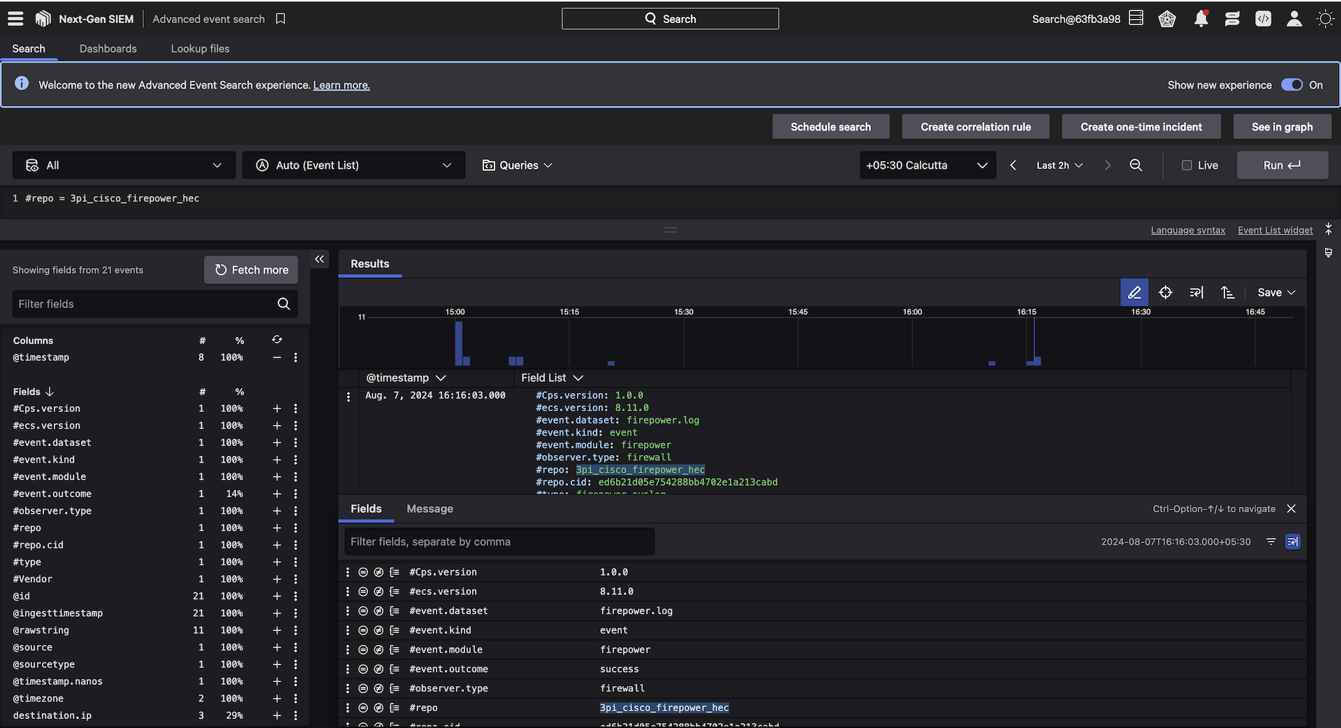Image resolution: width=1341 pixels, height=728 pixels.
Task: Open the +05:30 Calcutta timezone dropdown
Action: [x=927, y=165]
